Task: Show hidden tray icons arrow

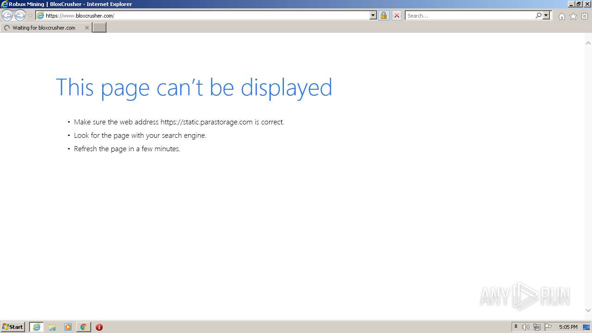Action: [x=516, y=327]
